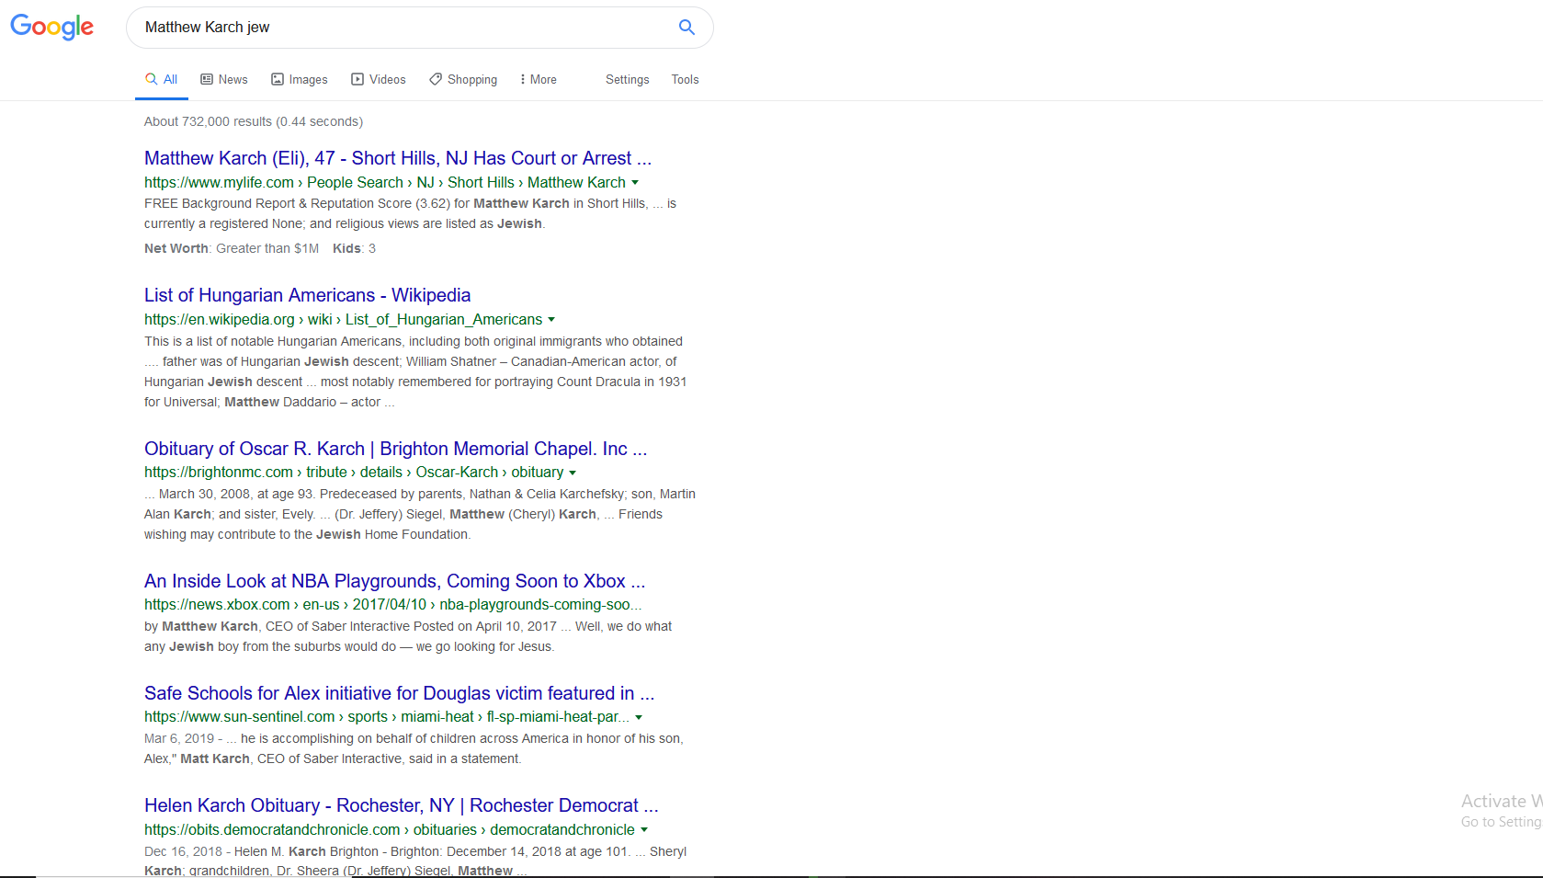Screen dimensions: 1543x878
Task: Open Safe Schools for Alex initiative result
Action: coord(399,693)
